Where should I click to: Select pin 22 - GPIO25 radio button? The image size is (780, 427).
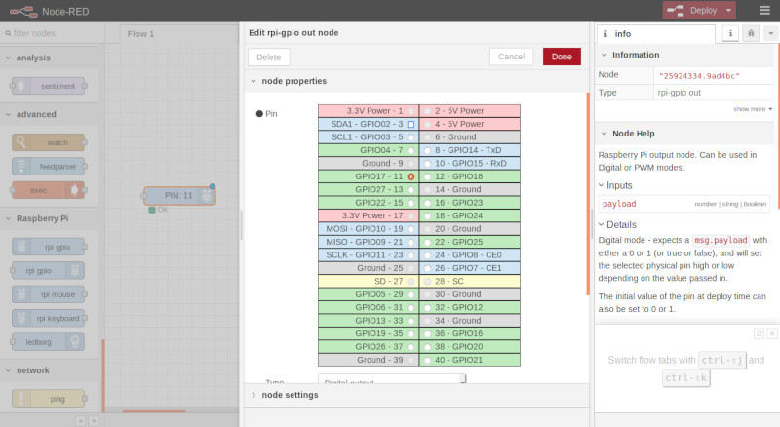click(x=427, y=242)
